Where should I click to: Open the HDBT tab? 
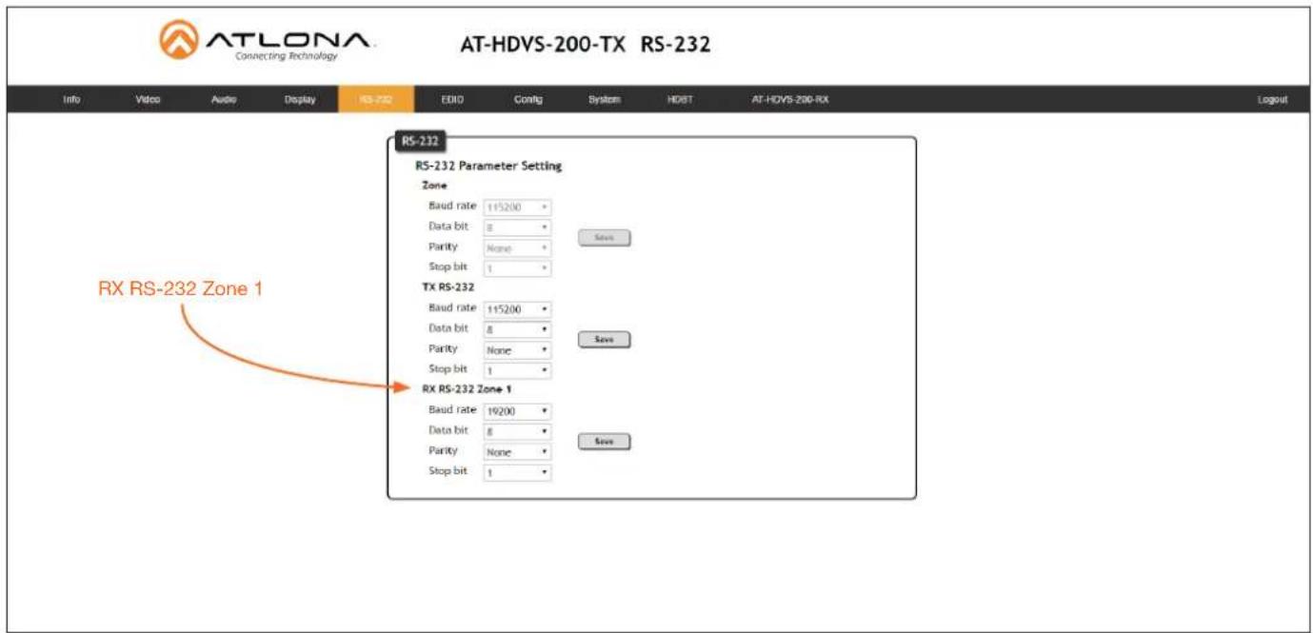coord(679,99)
